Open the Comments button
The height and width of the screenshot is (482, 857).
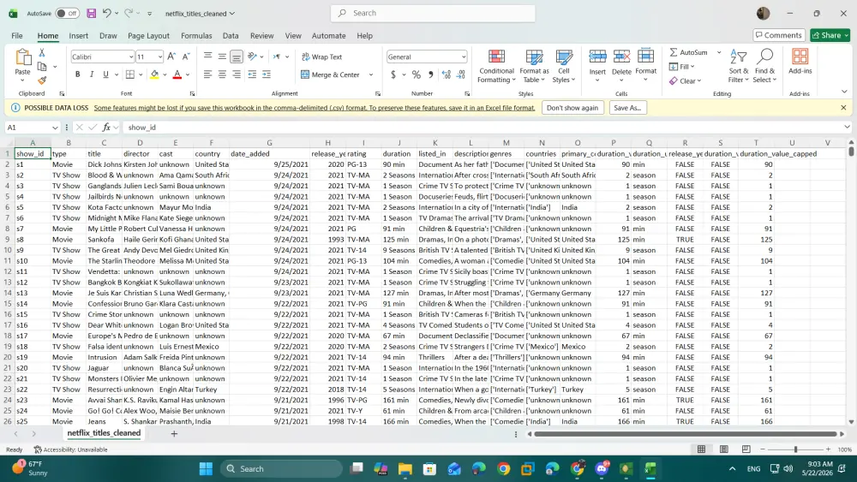tap(779, 35)
